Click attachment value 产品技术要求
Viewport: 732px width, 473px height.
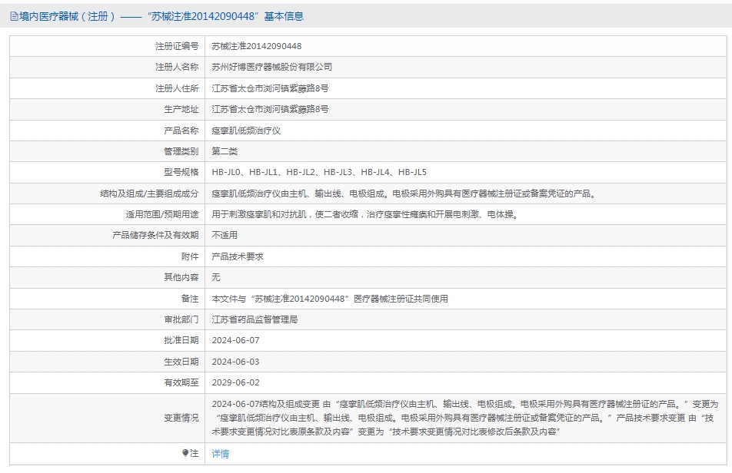coord(238,256)
